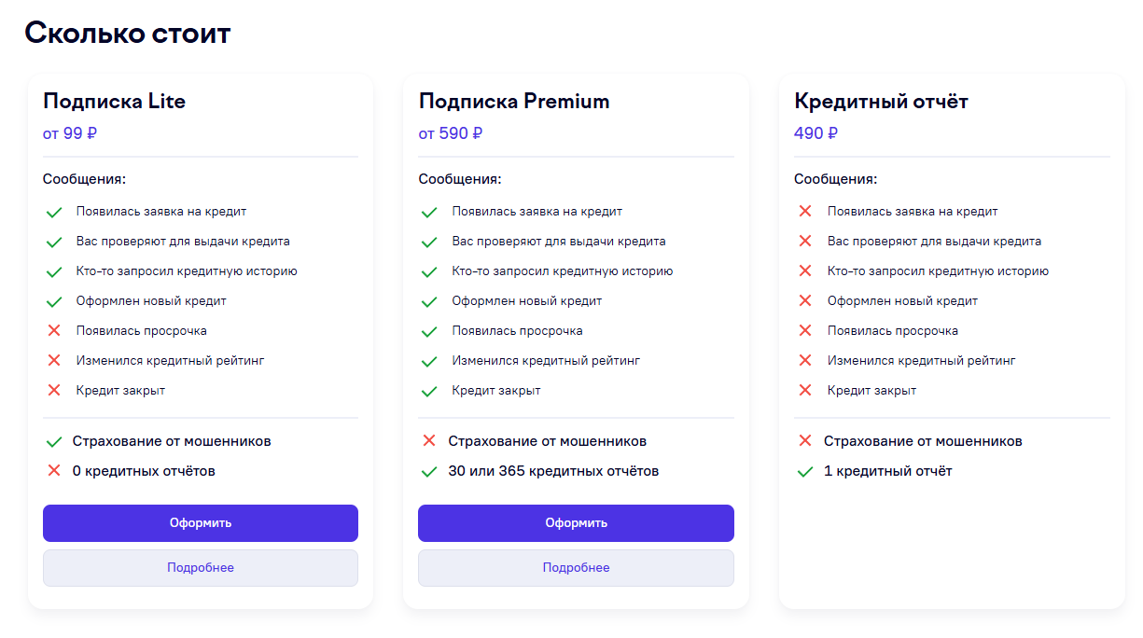1143x638 pixels.
Task: Click red cross beside Lite 'Кредит закрыт'
Action: click(54, 391)
